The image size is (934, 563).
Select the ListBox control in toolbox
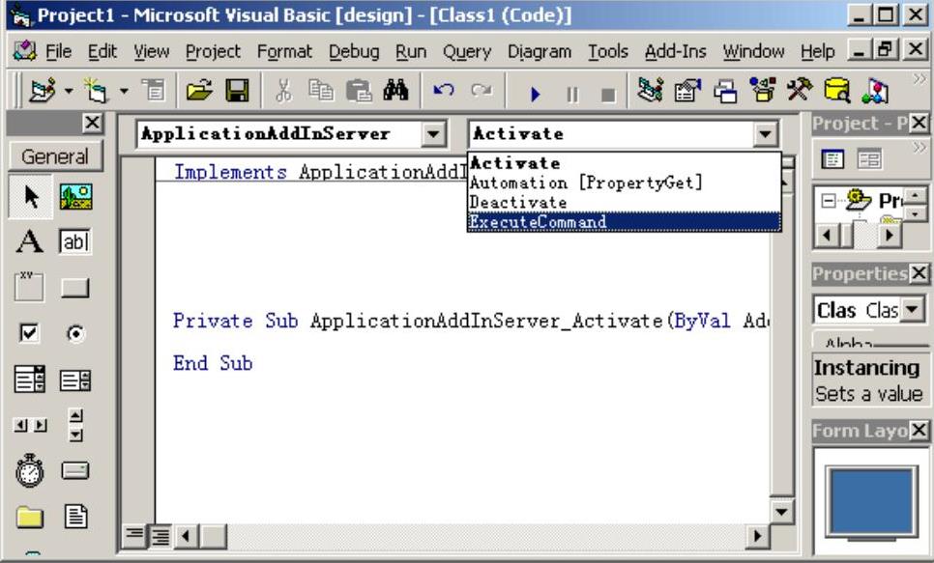[75, 380]
